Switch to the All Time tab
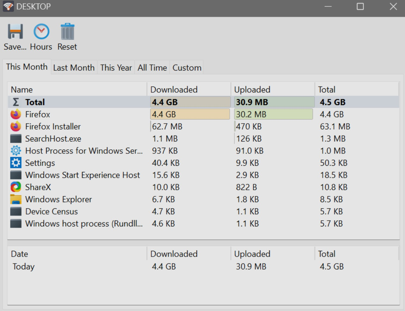 [x=152, y=67]
